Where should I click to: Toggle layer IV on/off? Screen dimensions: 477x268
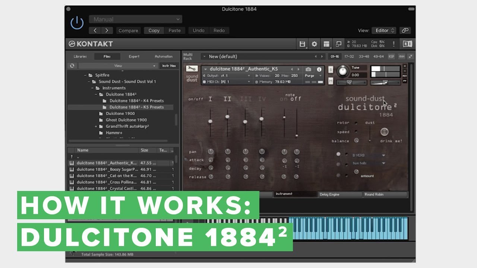point(262,99)
